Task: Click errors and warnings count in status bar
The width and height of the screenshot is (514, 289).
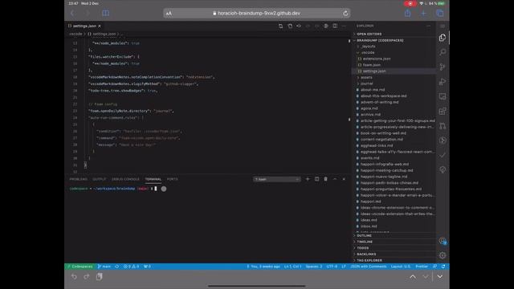Action: point(131,267)
